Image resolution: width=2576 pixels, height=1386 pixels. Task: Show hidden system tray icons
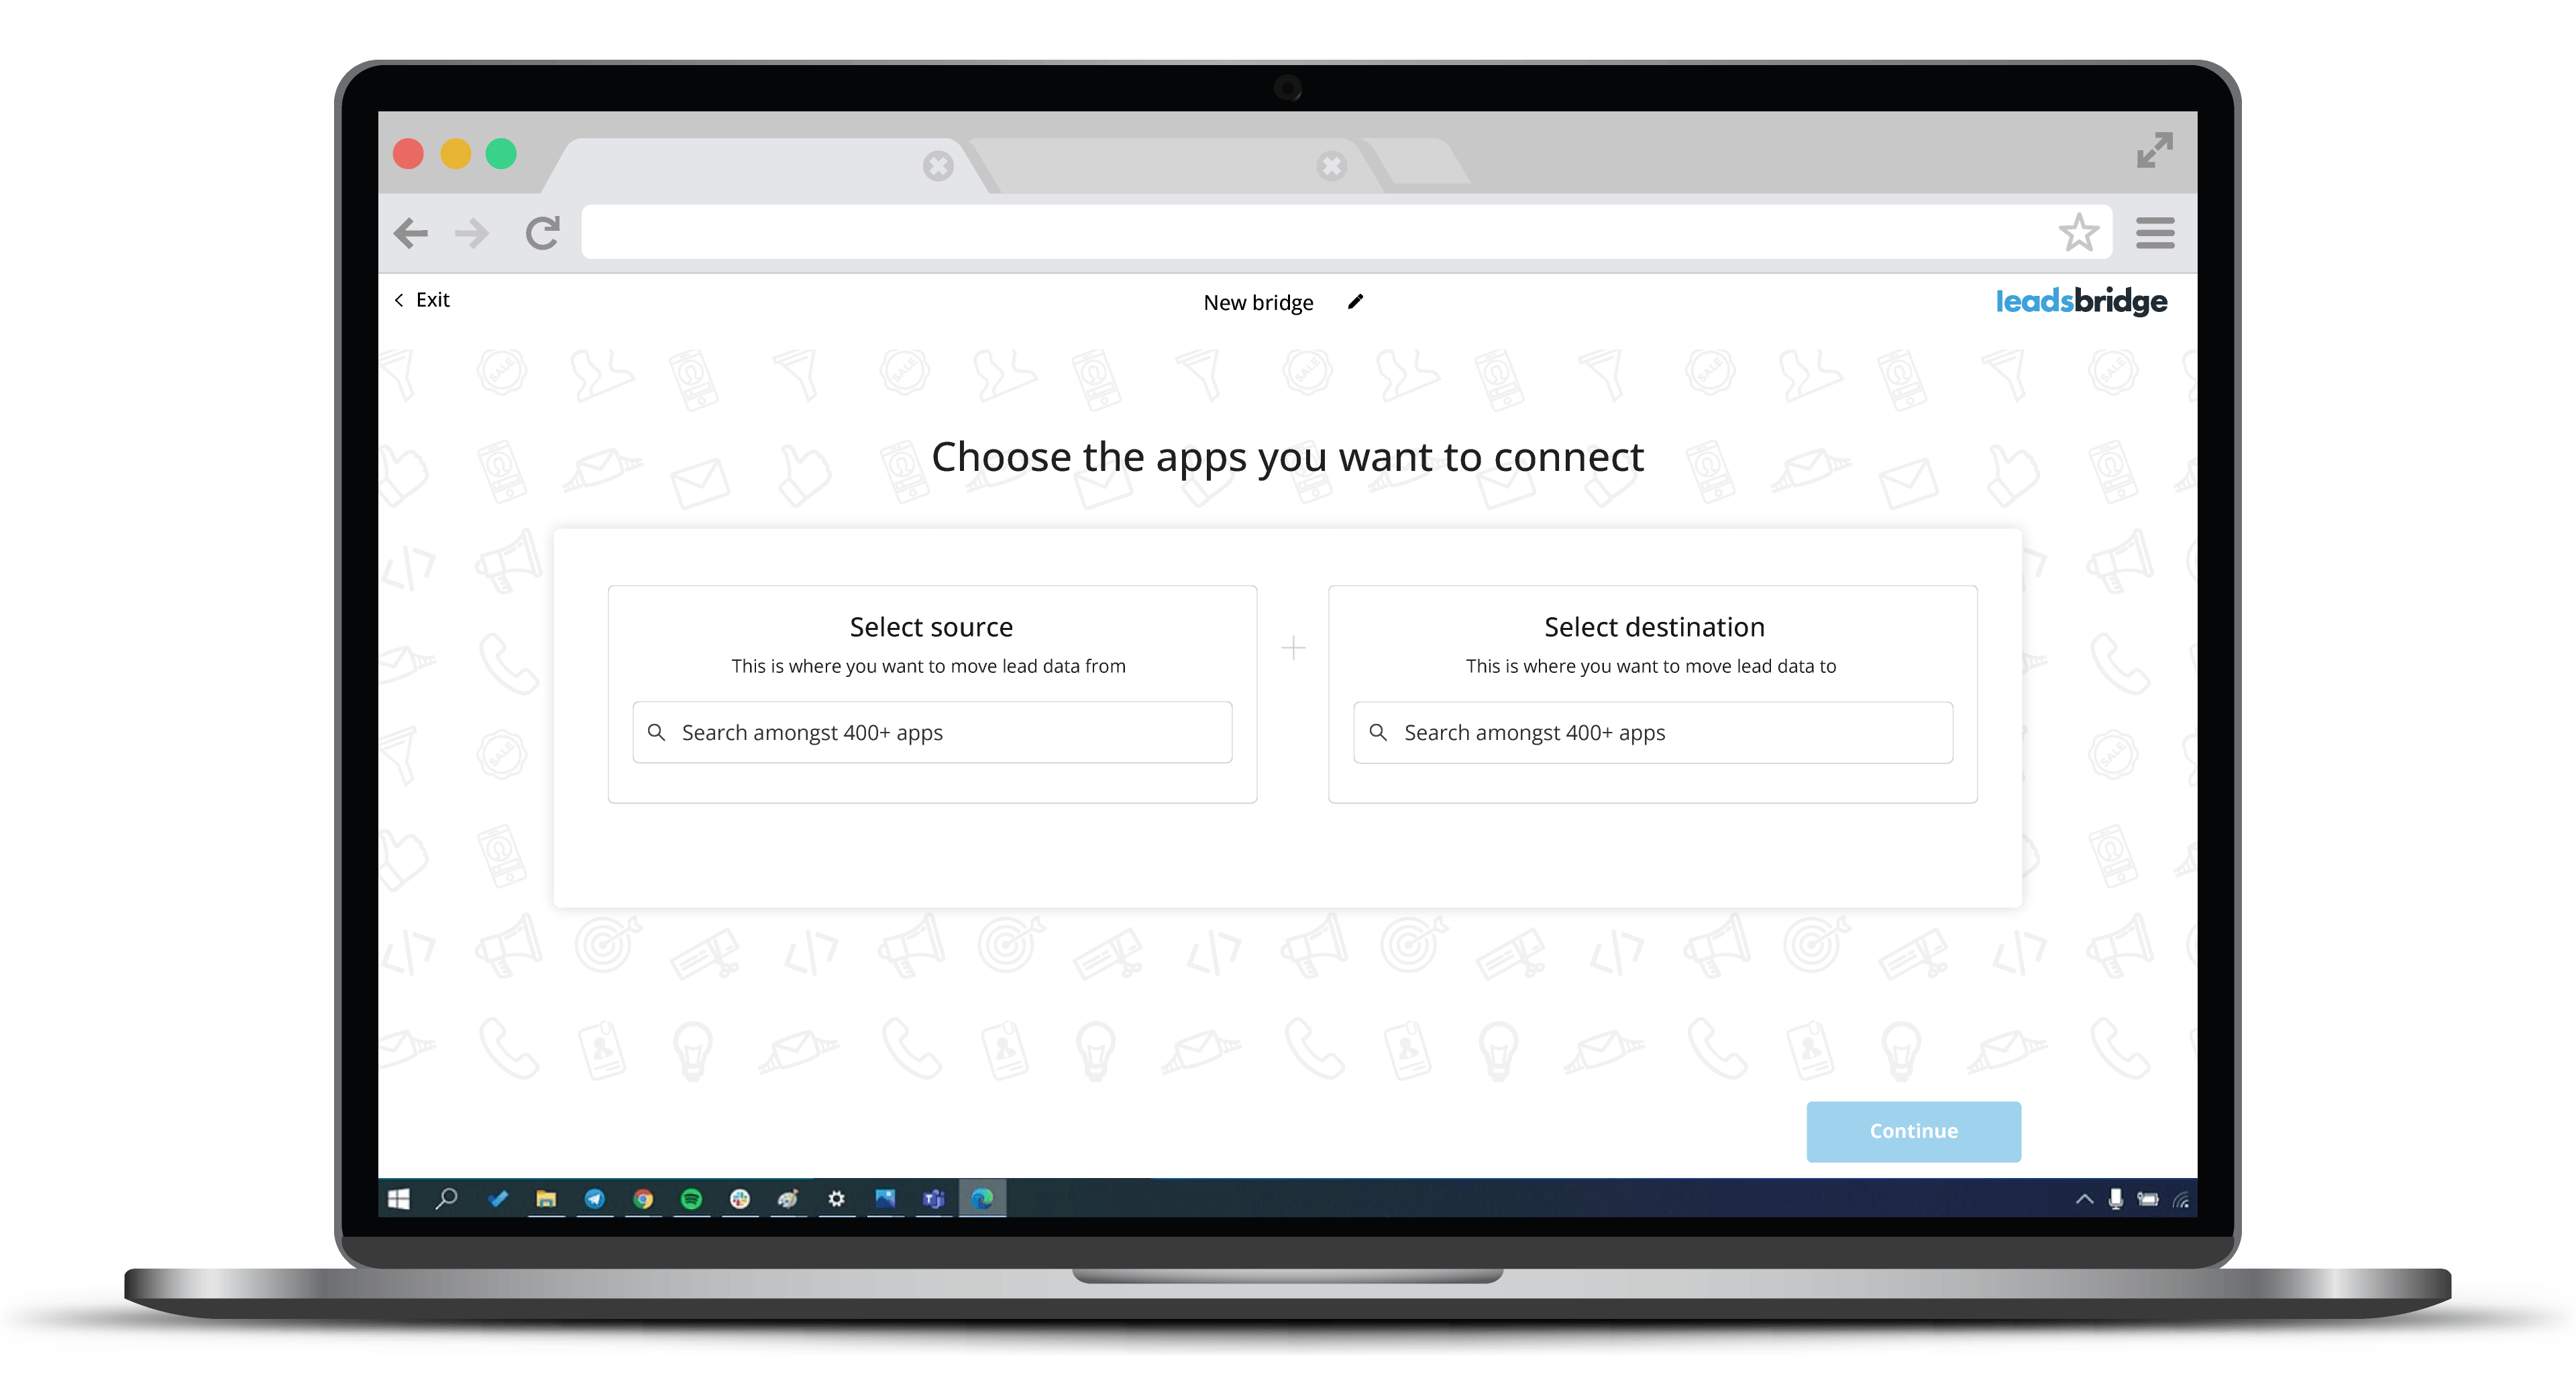[2083, 1198]
